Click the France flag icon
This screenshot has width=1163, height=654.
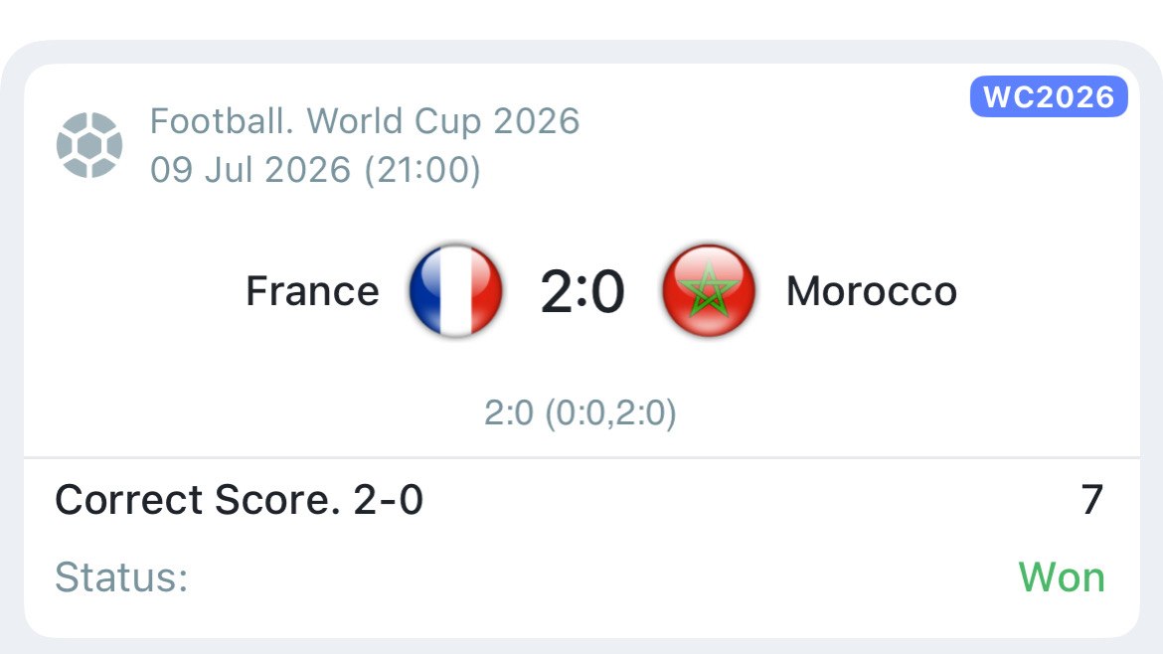click(455, 290)
